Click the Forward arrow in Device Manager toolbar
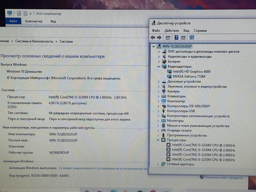 [159, 38]
